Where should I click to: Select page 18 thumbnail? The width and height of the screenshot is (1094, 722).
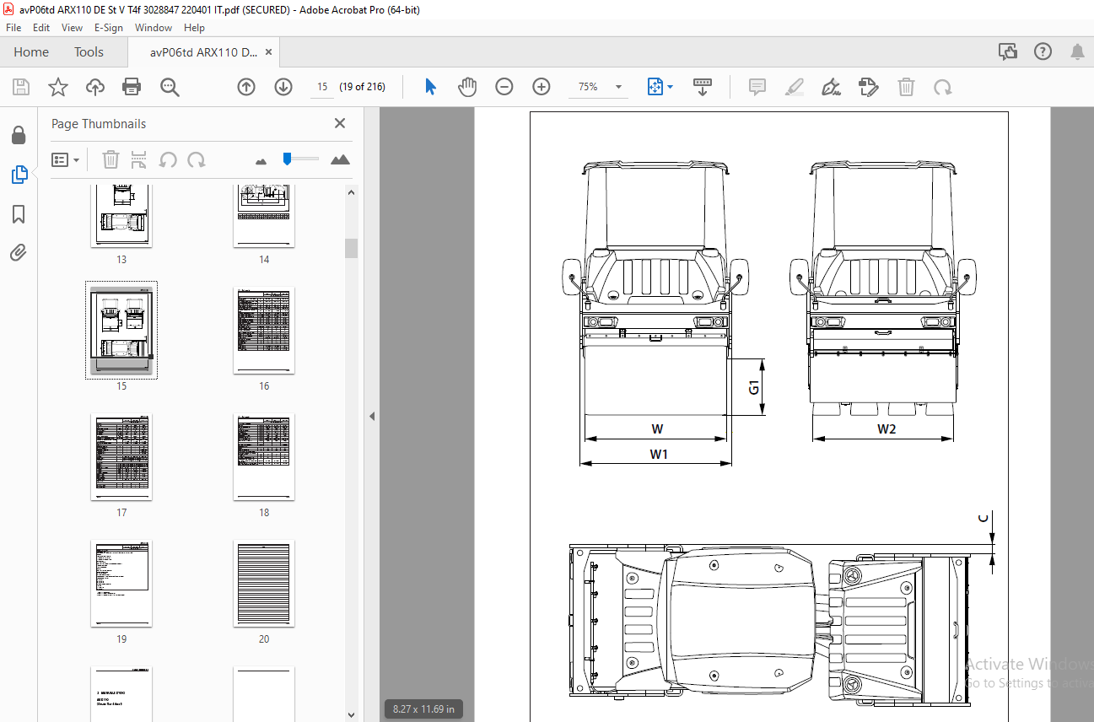tap(264, 456)
